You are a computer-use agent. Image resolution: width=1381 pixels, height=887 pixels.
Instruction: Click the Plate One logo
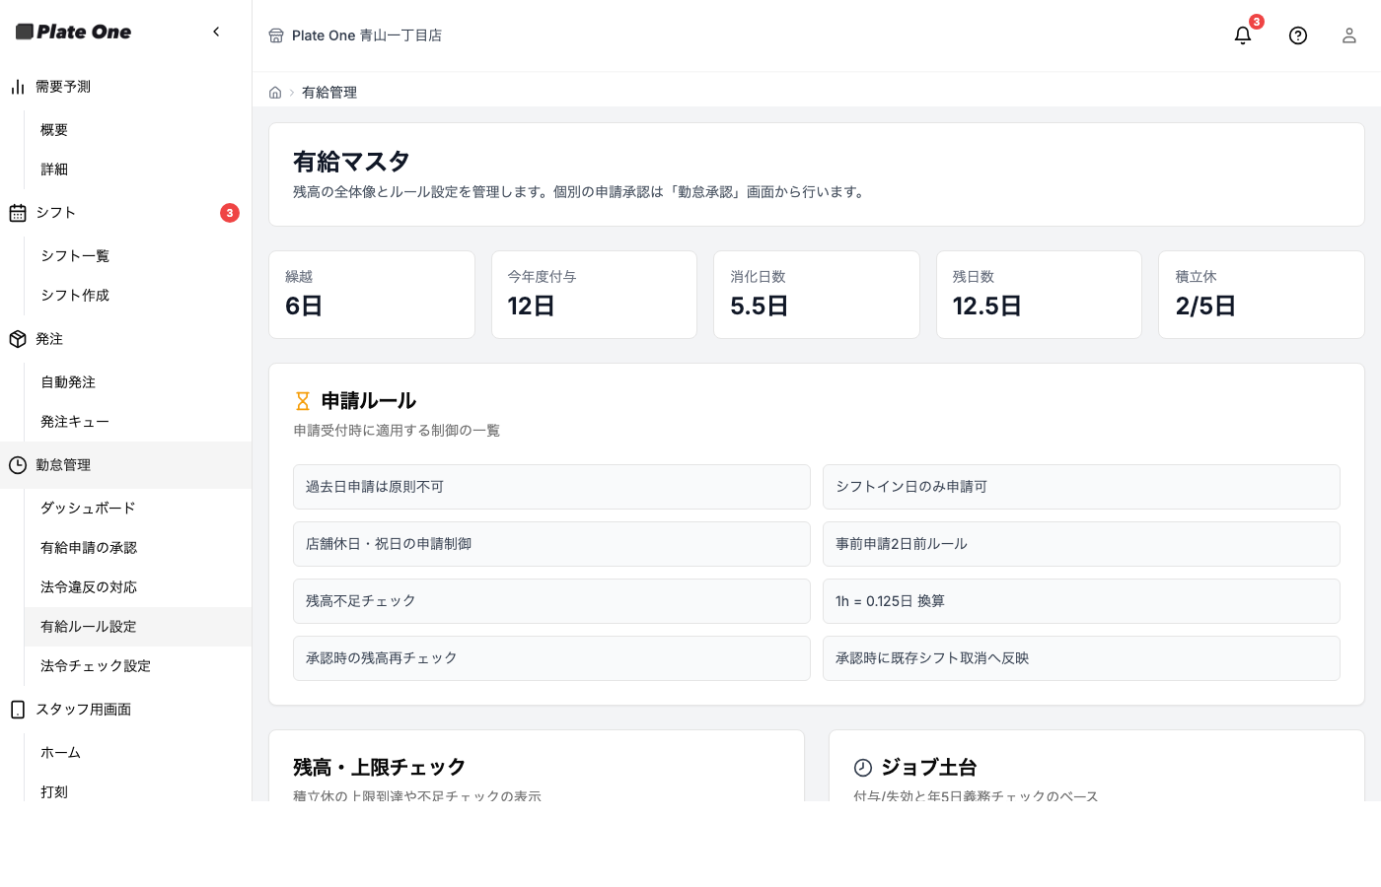[x=74, y=32]
